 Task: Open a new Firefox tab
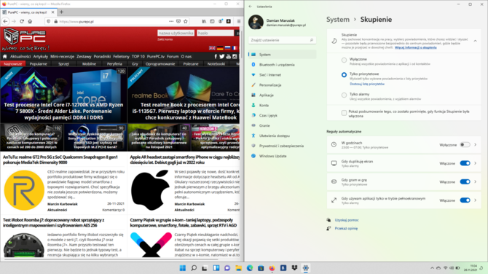coord(61,12)
